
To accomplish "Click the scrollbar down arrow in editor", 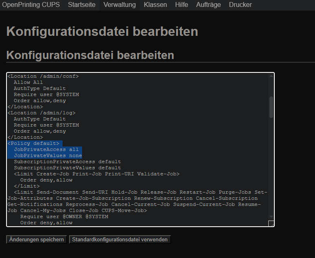I will click(x=271, y=217).
